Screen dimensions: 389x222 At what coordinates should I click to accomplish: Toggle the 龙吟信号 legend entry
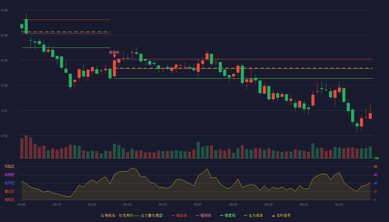(281, 215)
